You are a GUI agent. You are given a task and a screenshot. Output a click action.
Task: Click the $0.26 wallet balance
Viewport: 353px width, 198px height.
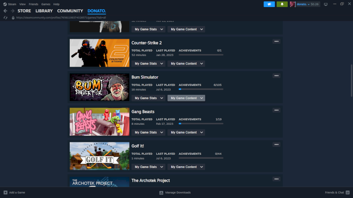[315, 4]
